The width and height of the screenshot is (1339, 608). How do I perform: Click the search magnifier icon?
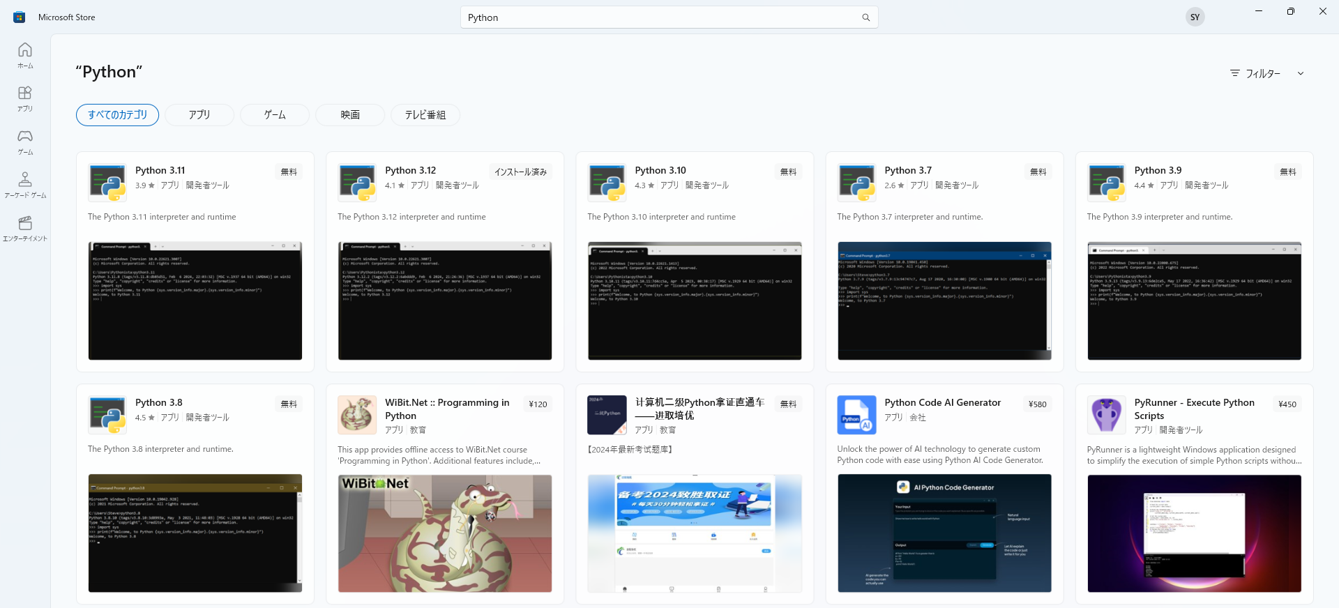865,17
